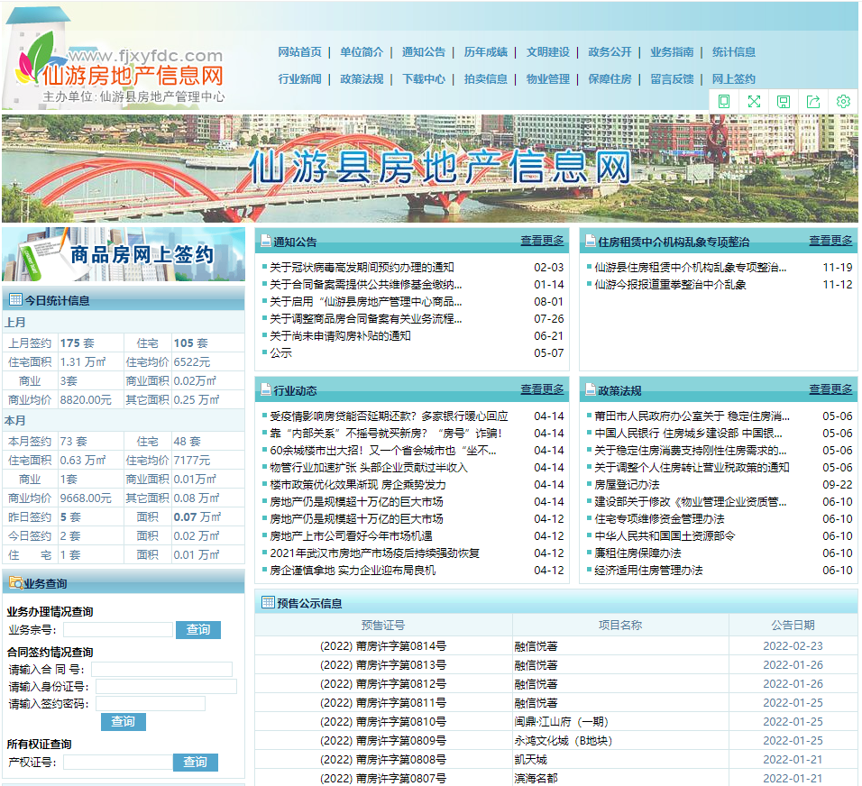Click the 查询 button next to 业务宗号

[198, 630]
